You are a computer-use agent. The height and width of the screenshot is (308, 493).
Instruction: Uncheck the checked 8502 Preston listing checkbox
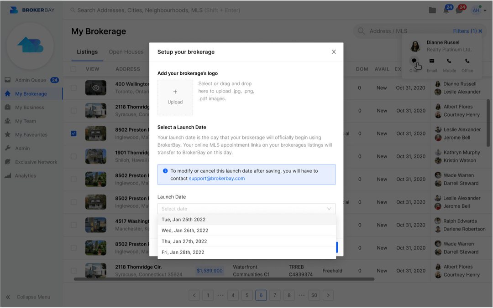pos(73,133)
